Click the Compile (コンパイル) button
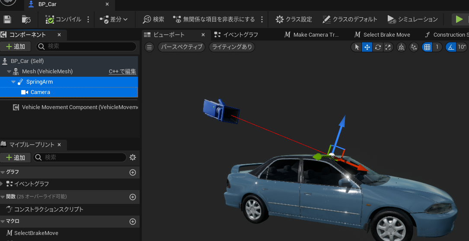The height and width of the screenshot is (241, 469). 63,19
